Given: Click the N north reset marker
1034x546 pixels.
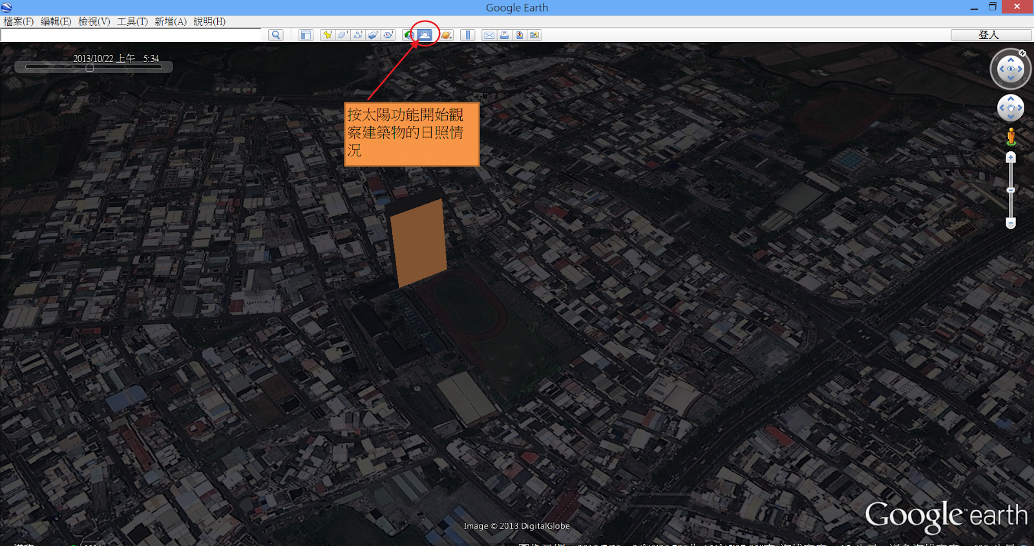Looking at the screenshot, I should click(1022, 53).
